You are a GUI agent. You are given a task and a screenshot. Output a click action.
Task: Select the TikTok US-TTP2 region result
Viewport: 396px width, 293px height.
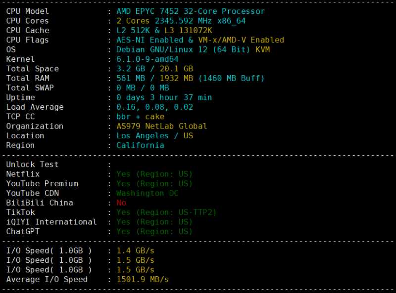pos(166,212)
